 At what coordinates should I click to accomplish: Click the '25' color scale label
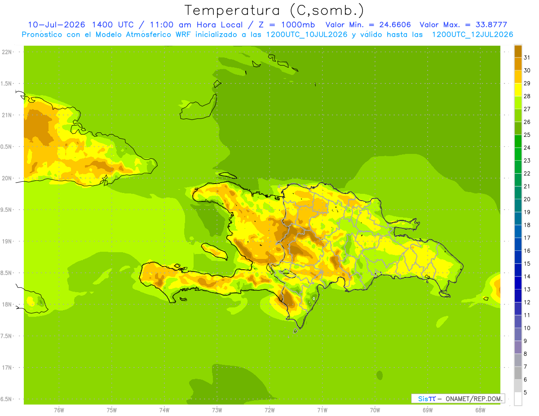coord(527,135)
